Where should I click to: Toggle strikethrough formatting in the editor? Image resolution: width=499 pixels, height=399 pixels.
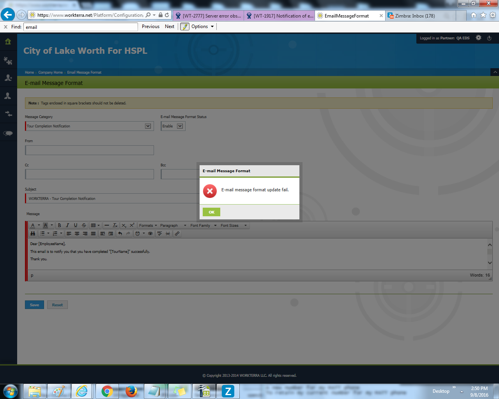pyautogui.click(x=84, y=225)
